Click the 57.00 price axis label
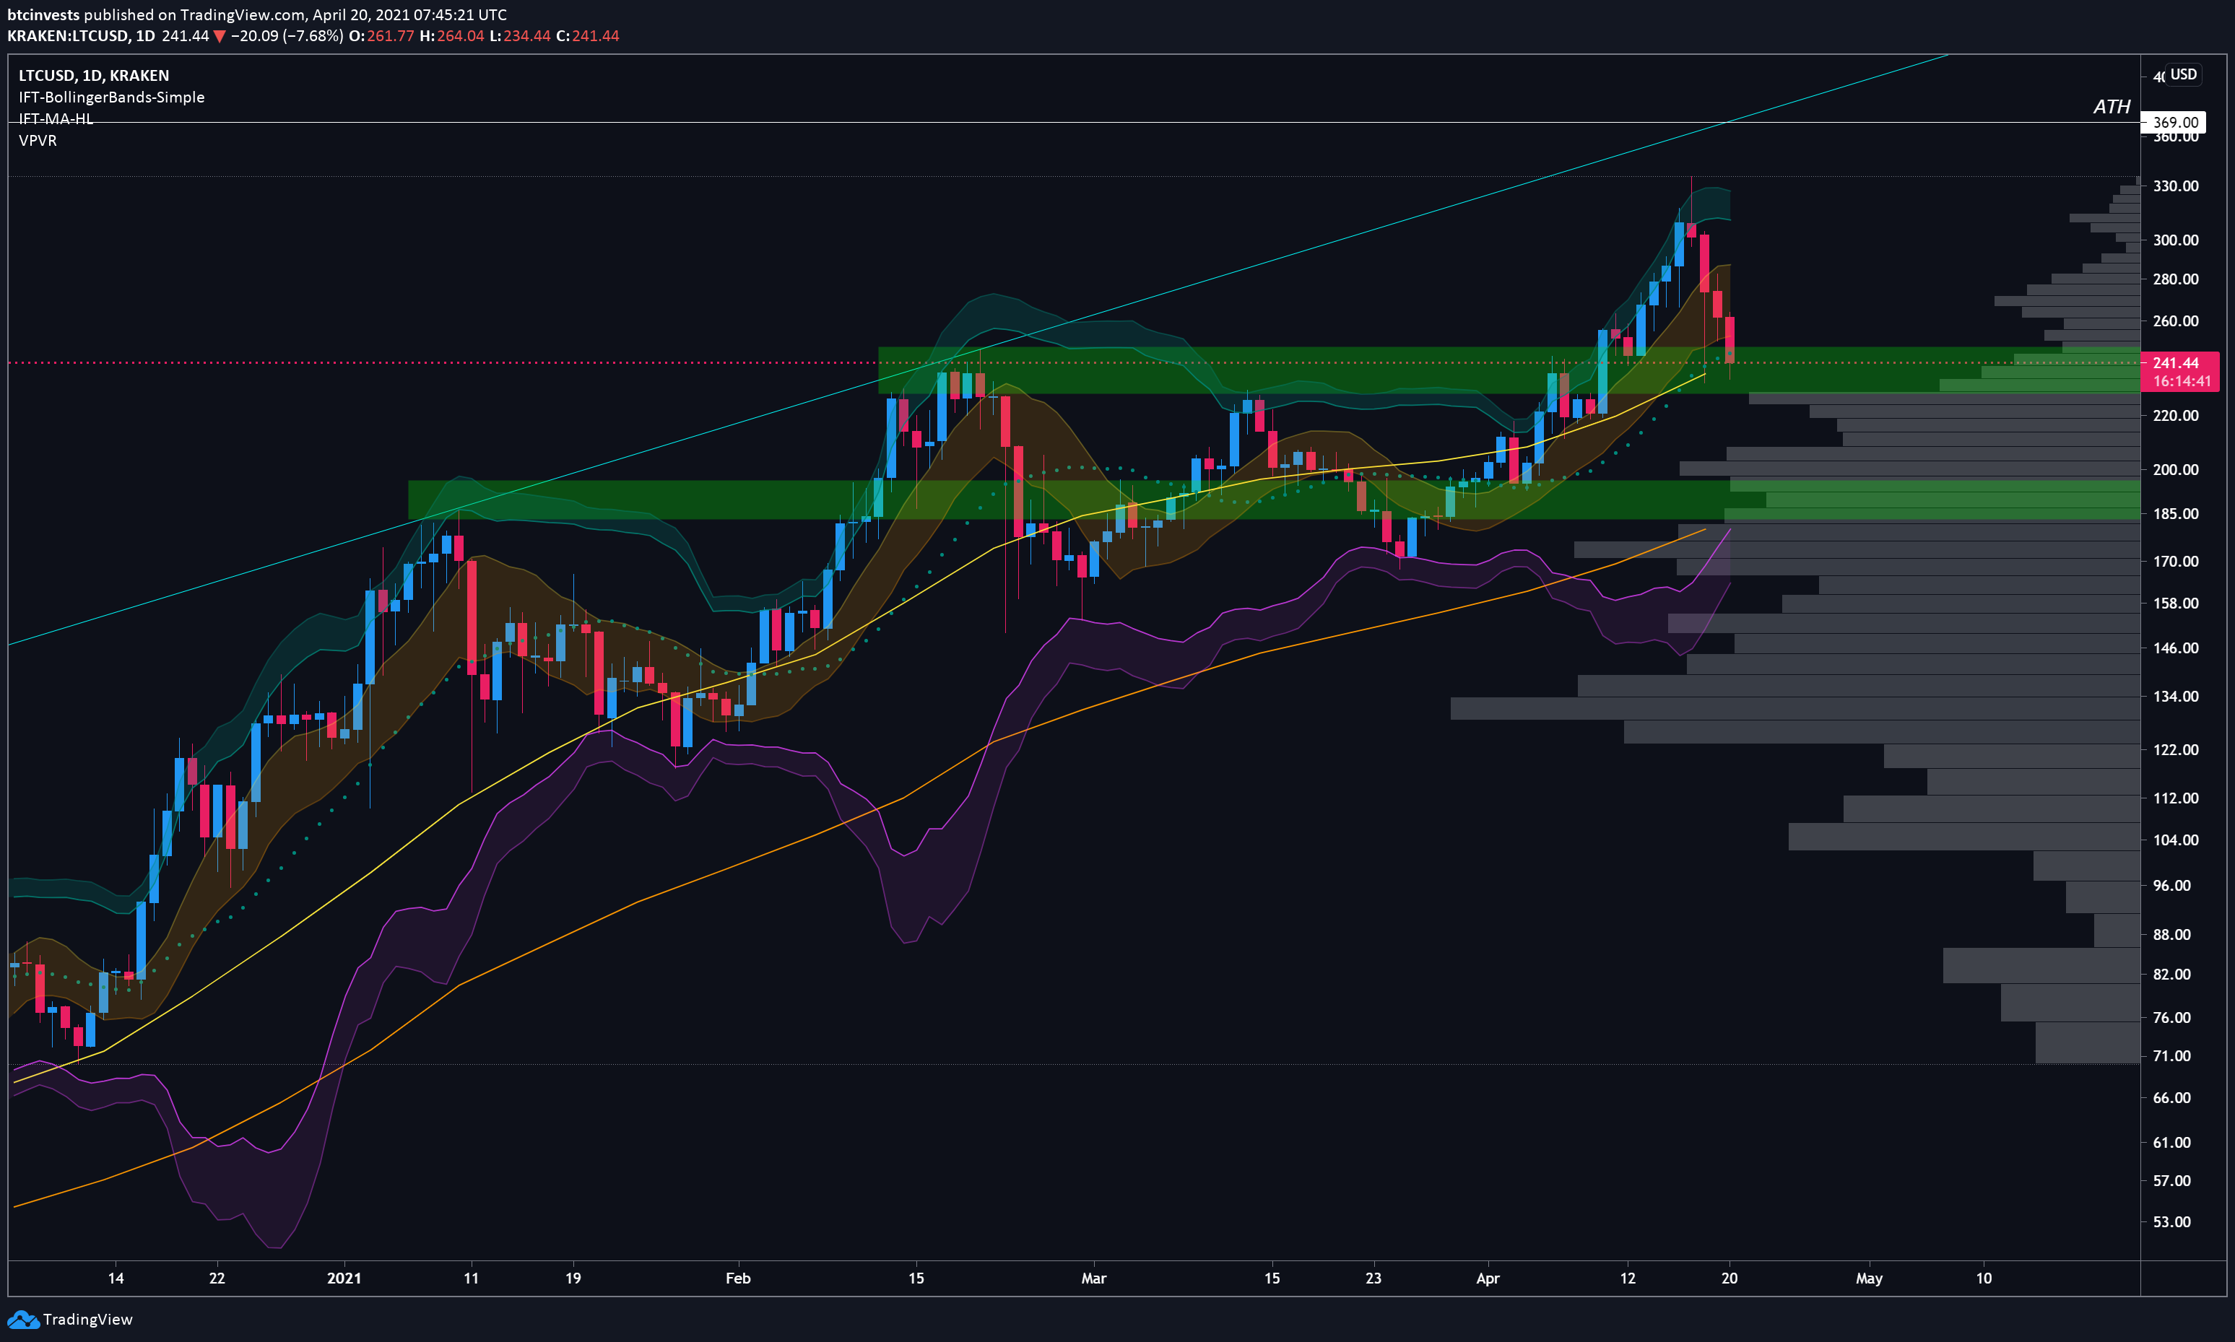The width and height of the screenshot is (2235, 1342). tap(2171, 1181)
